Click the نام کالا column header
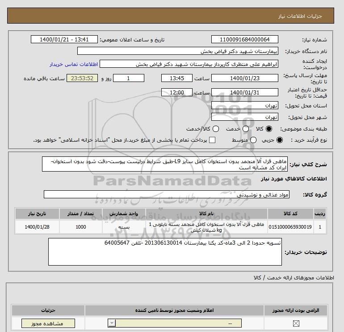 [206, 213]
